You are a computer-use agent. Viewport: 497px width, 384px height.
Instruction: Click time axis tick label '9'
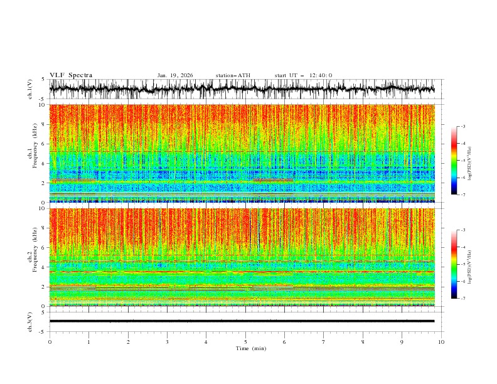pyautogui.click(x=402, y=342)
